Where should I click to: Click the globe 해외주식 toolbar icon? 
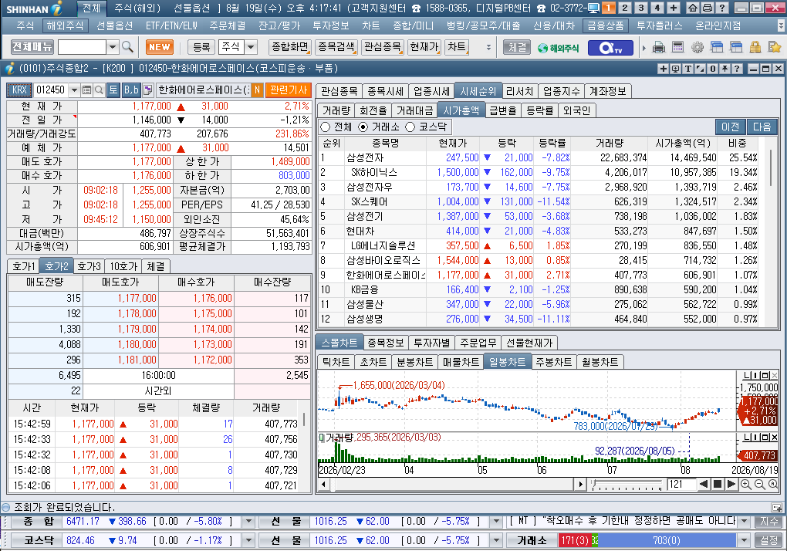[x=558, y=48]
